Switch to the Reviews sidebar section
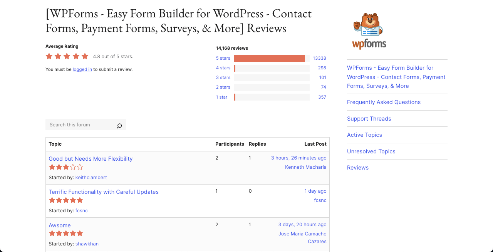This screenshot has height=252, width=493. [358, 167]
